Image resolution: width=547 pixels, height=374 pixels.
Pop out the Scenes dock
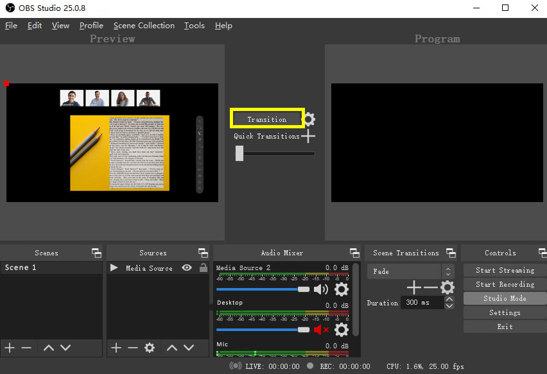click(96, 253)
